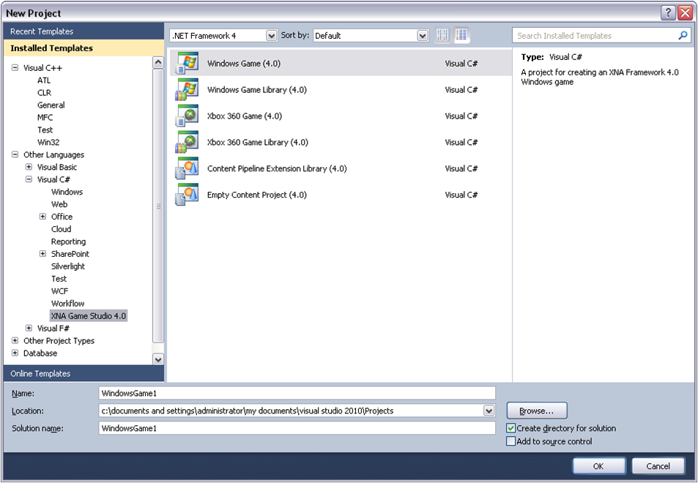Open the .NET Framework 4 dropdown
This screenshot has width=698, height=483.
pyautogui.click(x=272, y=34)
